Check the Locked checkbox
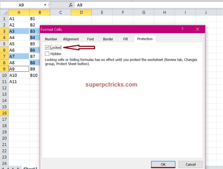Viewport: 223px width, 169px height. (47, 47)
